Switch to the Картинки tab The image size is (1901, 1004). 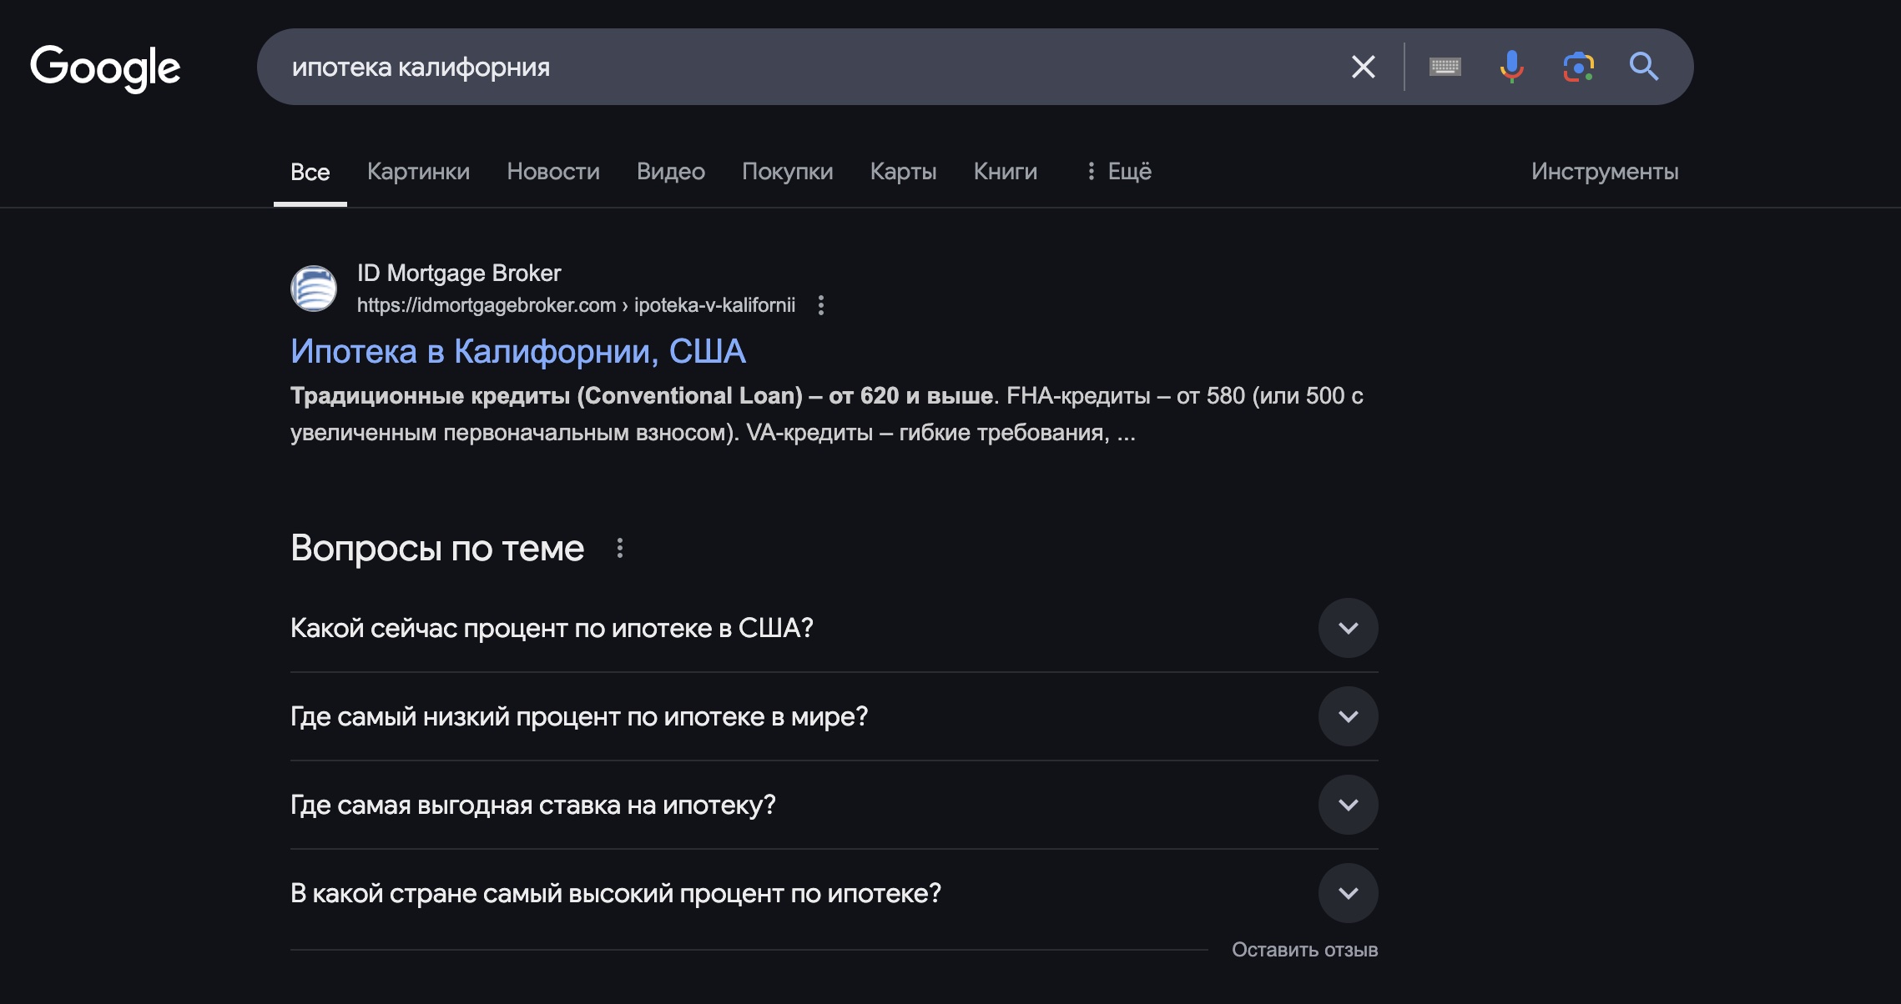(x=418, y=172)
